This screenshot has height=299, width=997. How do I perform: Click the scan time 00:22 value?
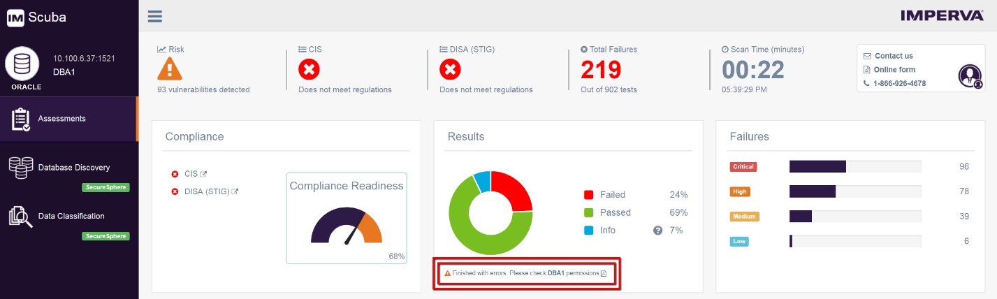point(753,69)
